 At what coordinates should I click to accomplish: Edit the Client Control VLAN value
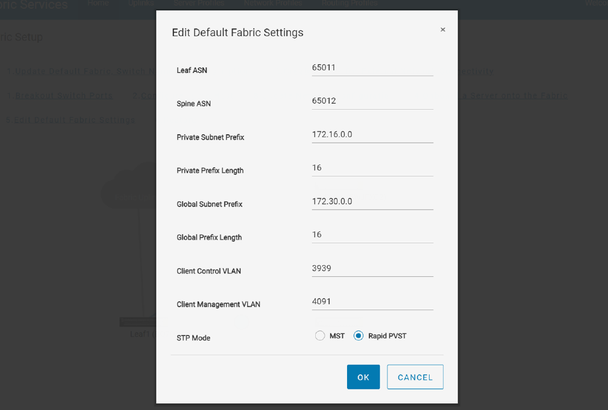click(x=372, y=269)
